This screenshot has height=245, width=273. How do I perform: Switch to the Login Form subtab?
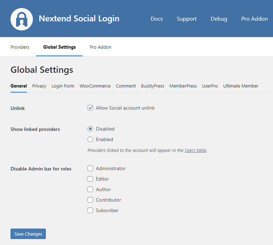click(x=63, y=86)
